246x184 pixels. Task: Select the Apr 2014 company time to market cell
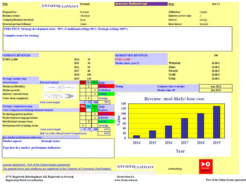(x=216, y=86)
